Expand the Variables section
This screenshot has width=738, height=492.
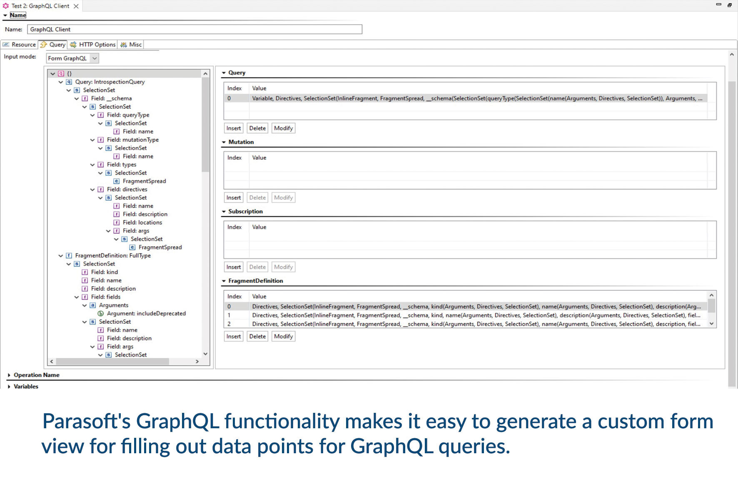click(x=9, y=387)
